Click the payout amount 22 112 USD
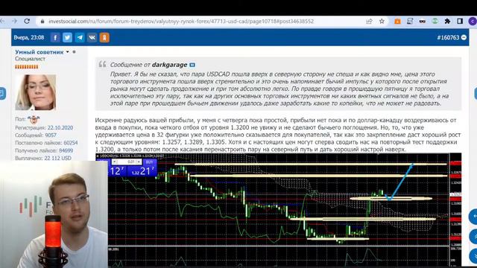Image resolution: width=477 pixels, height=268 pixels. [58, 158]
